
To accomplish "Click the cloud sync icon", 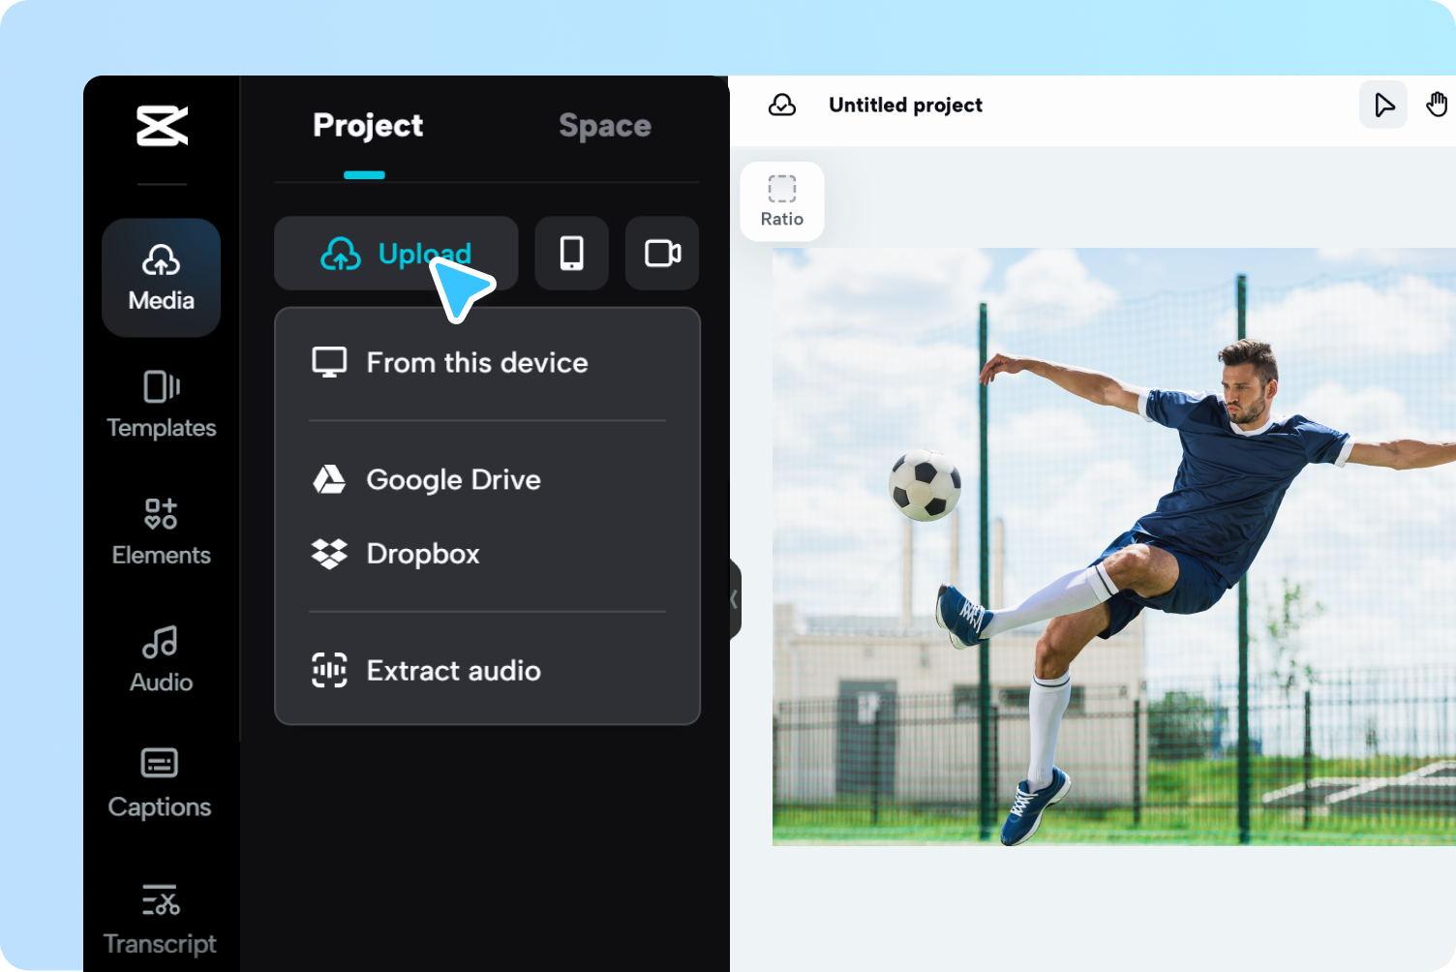I will pyautogui.click(x=781, y=105).
